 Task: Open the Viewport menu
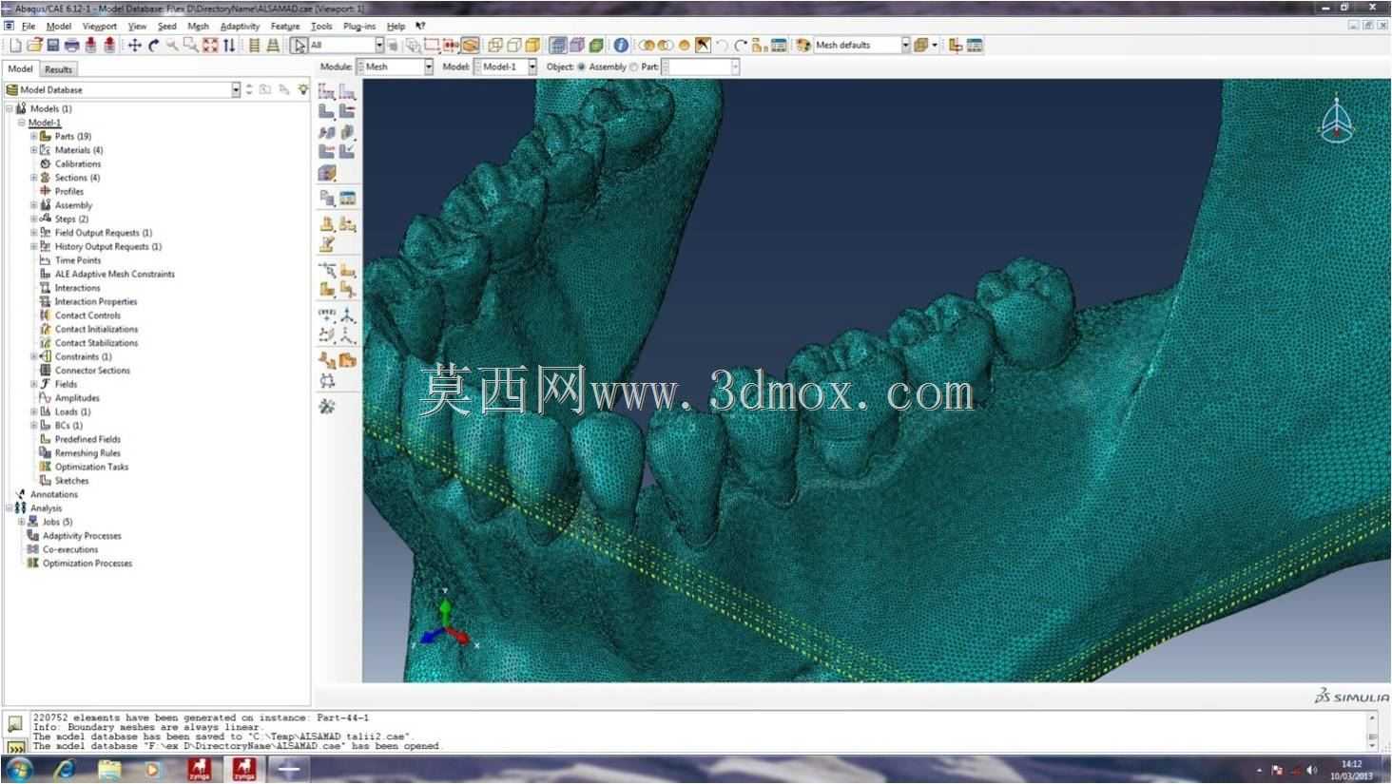100,27
